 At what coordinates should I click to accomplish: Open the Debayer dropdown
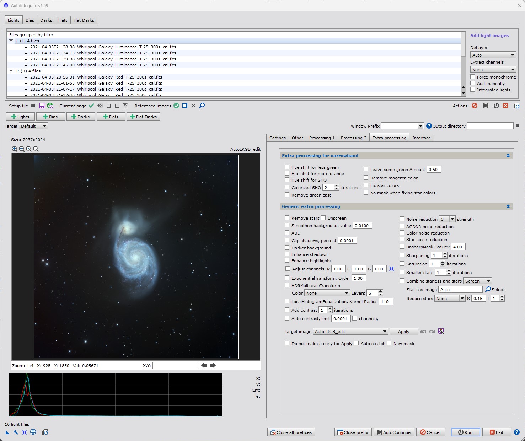coord(493,55)
